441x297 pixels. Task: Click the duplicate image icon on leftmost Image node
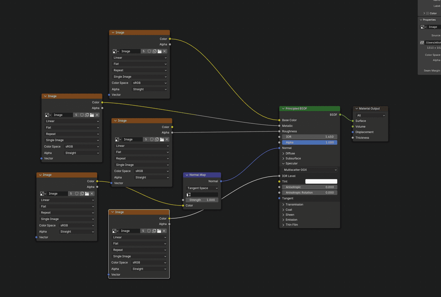87,115
